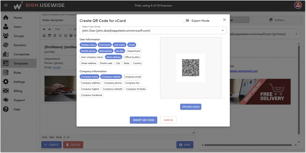The image size is (306, 153).
Task: Deselect the First name chip
Action: pos(105,45)
